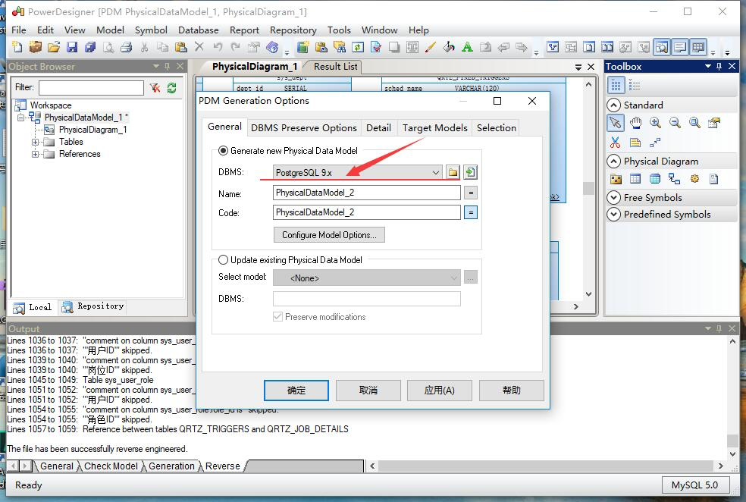Switch to the Selection tab
746x502 pixels.
[x=497, y=128]
